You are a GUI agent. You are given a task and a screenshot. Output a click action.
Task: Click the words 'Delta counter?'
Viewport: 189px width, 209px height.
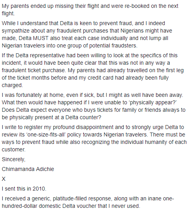click(x=83, y=117)
